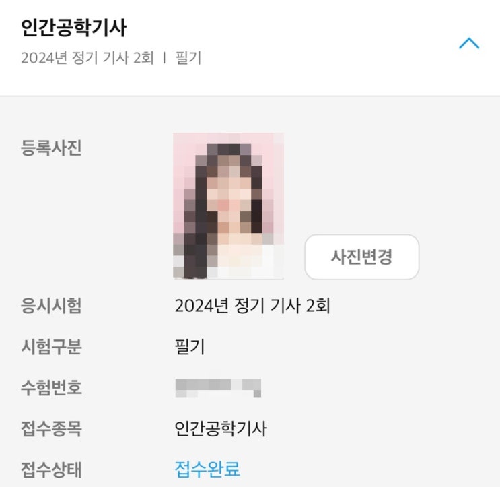Image resolution: width=500 pixels, height=487 pixels.
Task: Click the 수험번호 label
Action: 51,388
